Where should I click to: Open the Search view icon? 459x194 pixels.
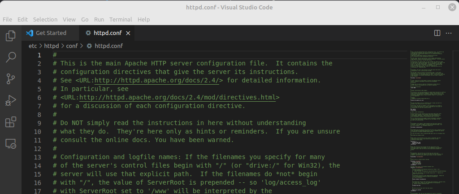(11, 57)
